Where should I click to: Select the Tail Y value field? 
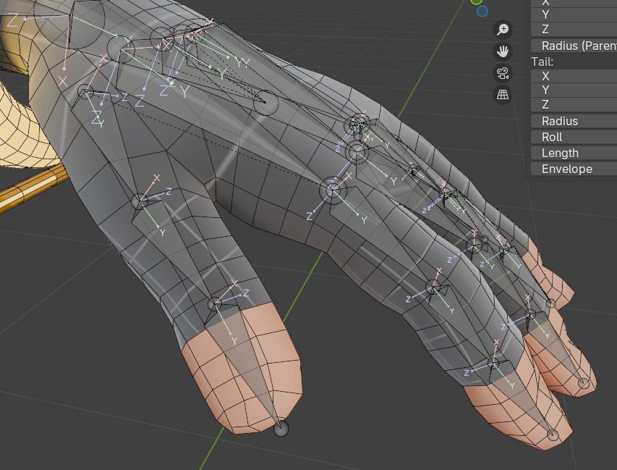[x=574, y=90]
